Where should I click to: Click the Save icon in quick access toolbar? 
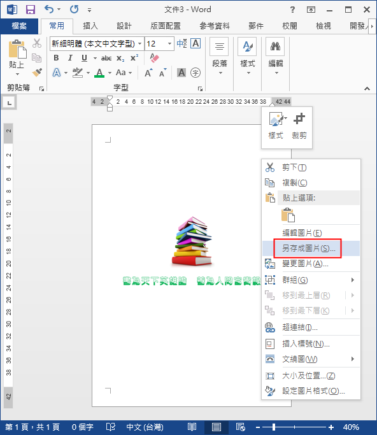click(31, 10)
